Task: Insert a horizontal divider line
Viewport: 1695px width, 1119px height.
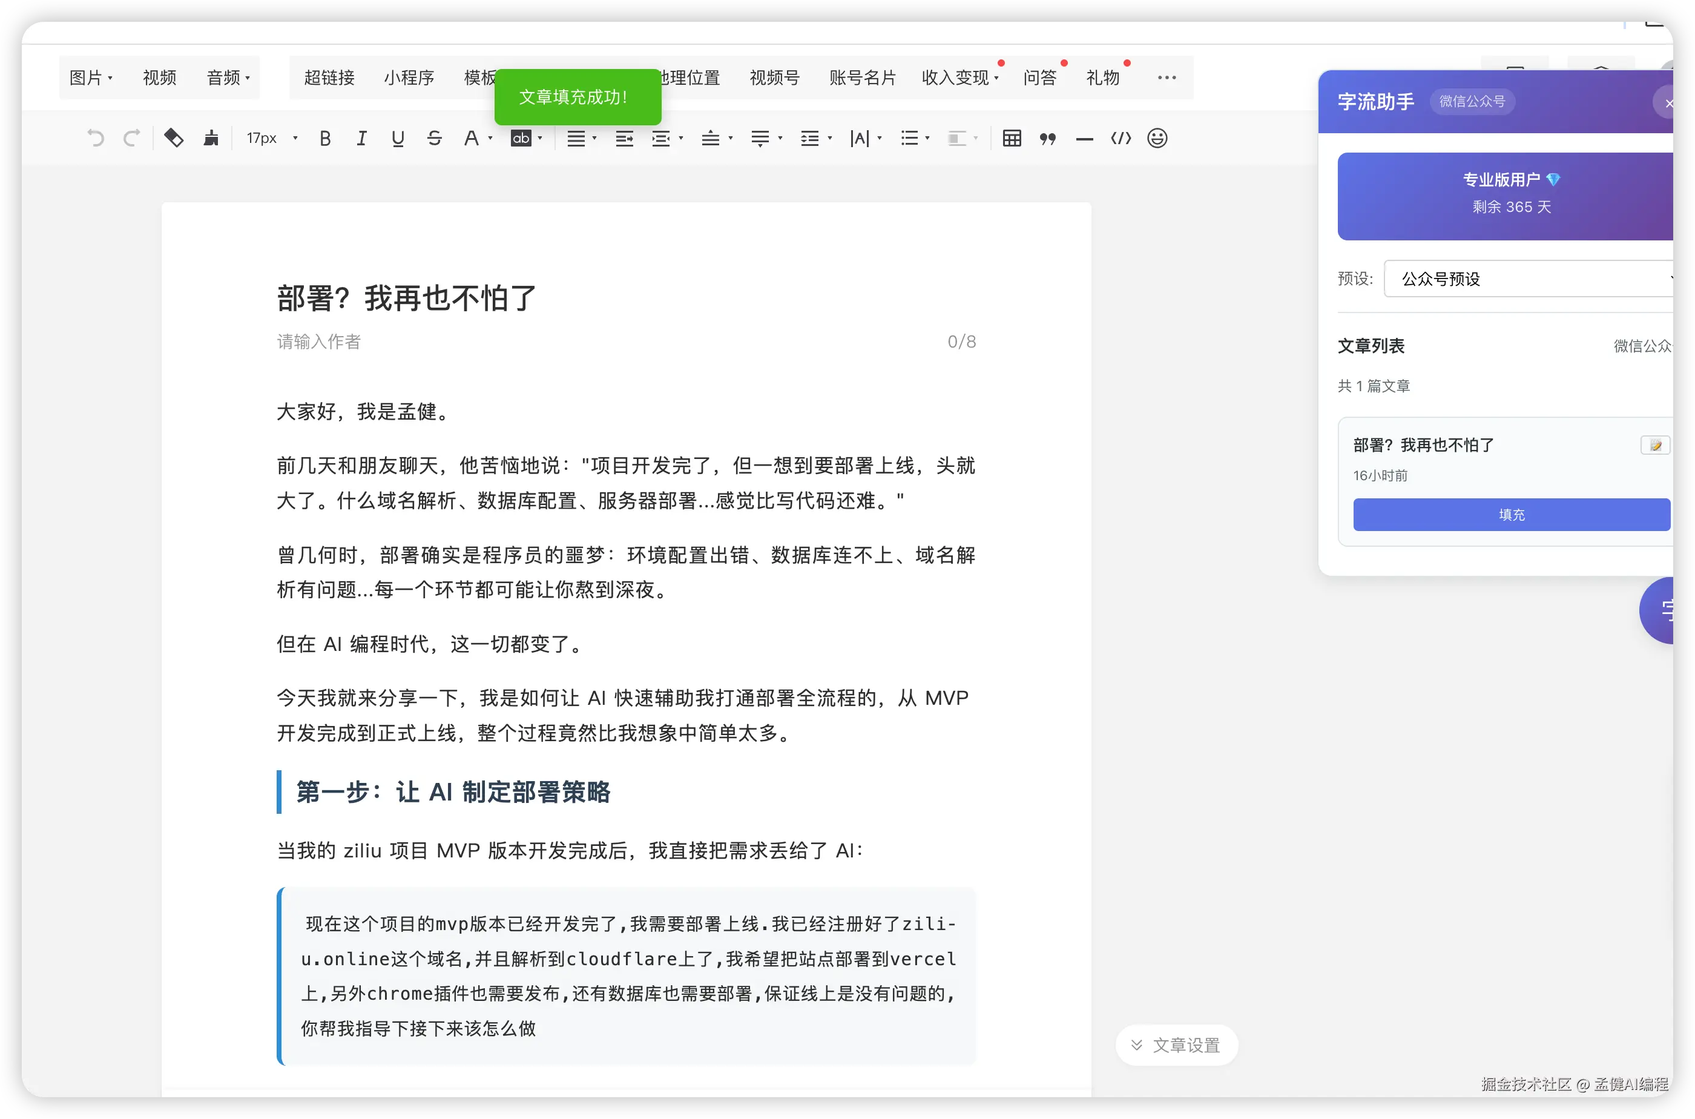Action: click(x=1084, y=139)
